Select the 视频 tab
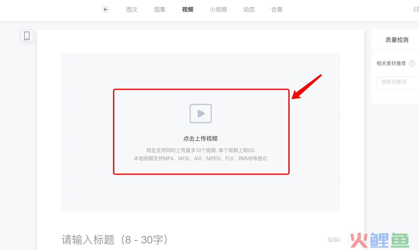 (188, 9)
